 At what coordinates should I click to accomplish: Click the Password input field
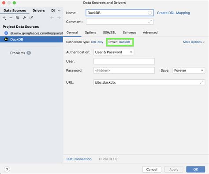tap(124, 70)
